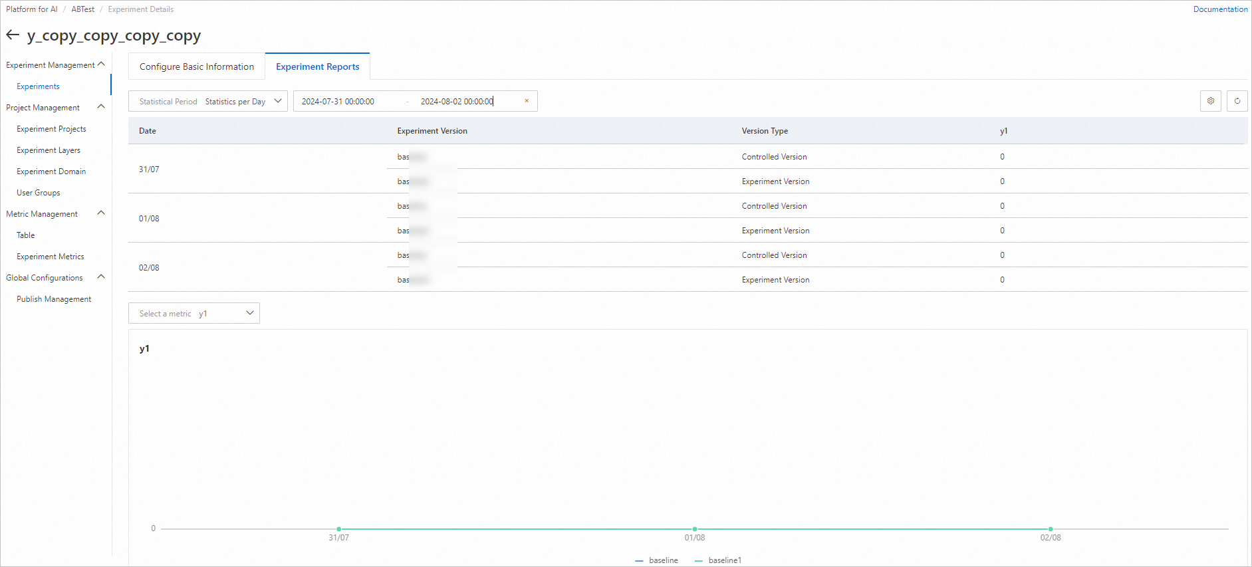Click the 31/07 data point on chart
1252x567 pixels.
point(338,529)
